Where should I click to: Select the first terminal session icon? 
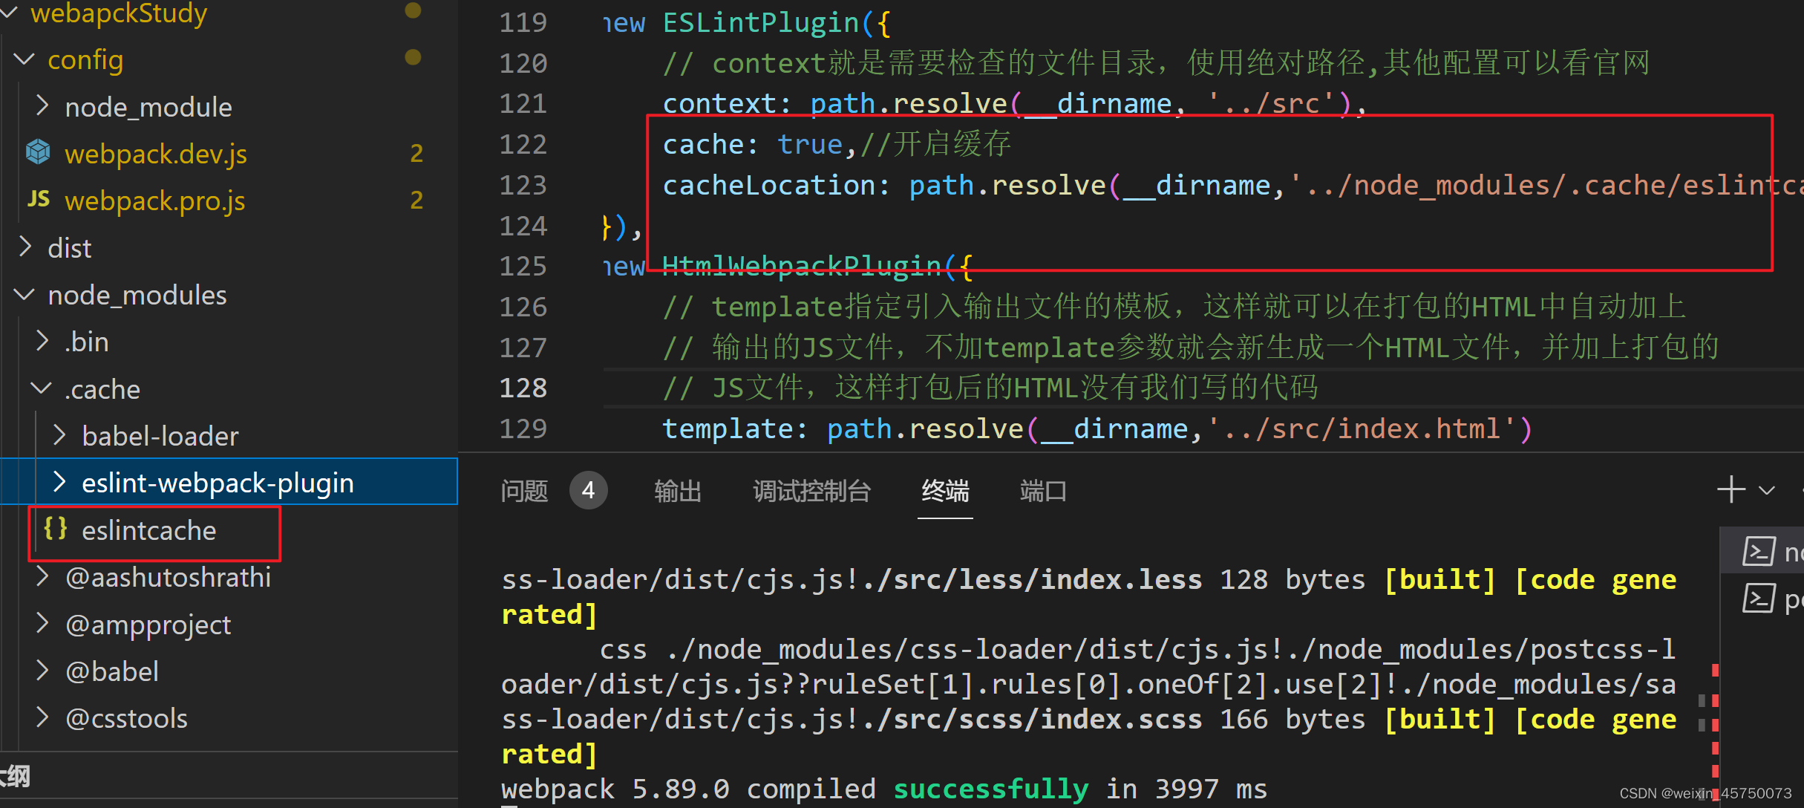coord(1759,552)
